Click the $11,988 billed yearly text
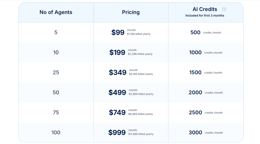This screenshot has width=260, height=144. point(141,134)
